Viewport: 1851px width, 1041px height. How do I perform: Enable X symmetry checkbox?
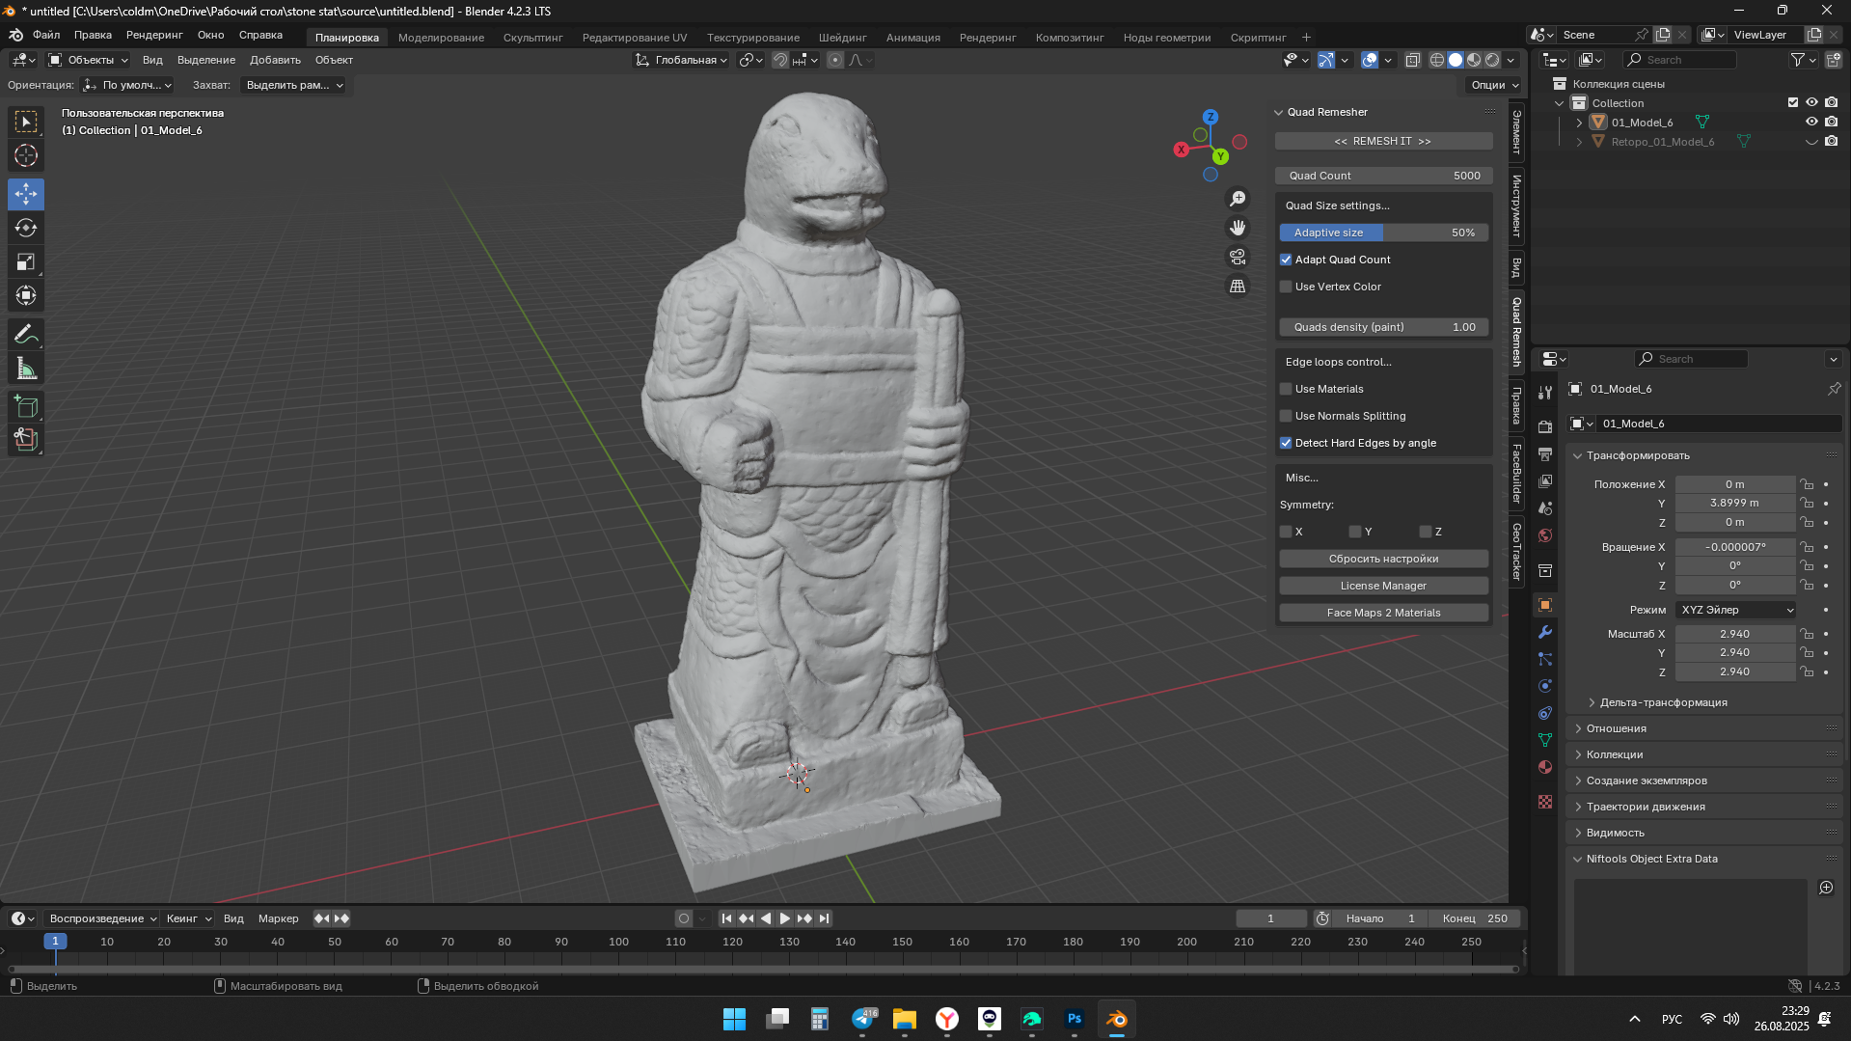tap(1286, 532)
